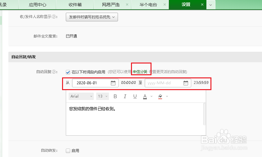Screen dimensions: 262x157
Task: Click the end date yyyy-MM-dd field
Action: coord(168,83)
